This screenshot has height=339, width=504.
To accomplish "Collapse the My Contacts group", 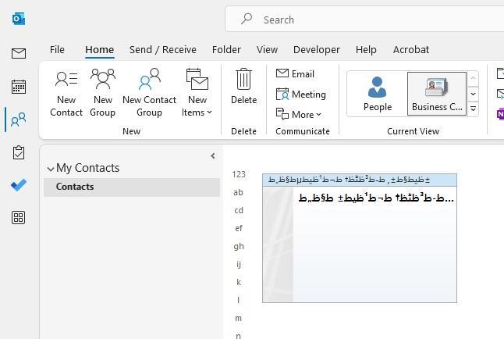I will [x=51, y=169].
